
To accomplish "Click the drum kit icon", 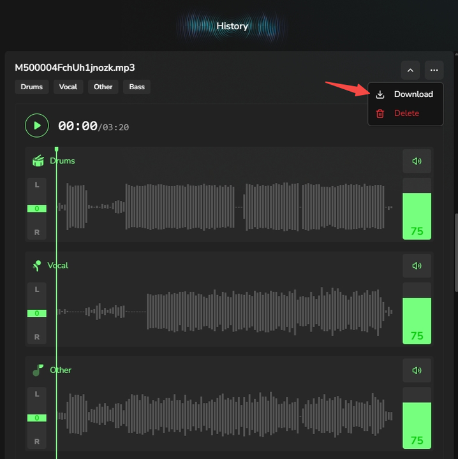I will point(38,161).
